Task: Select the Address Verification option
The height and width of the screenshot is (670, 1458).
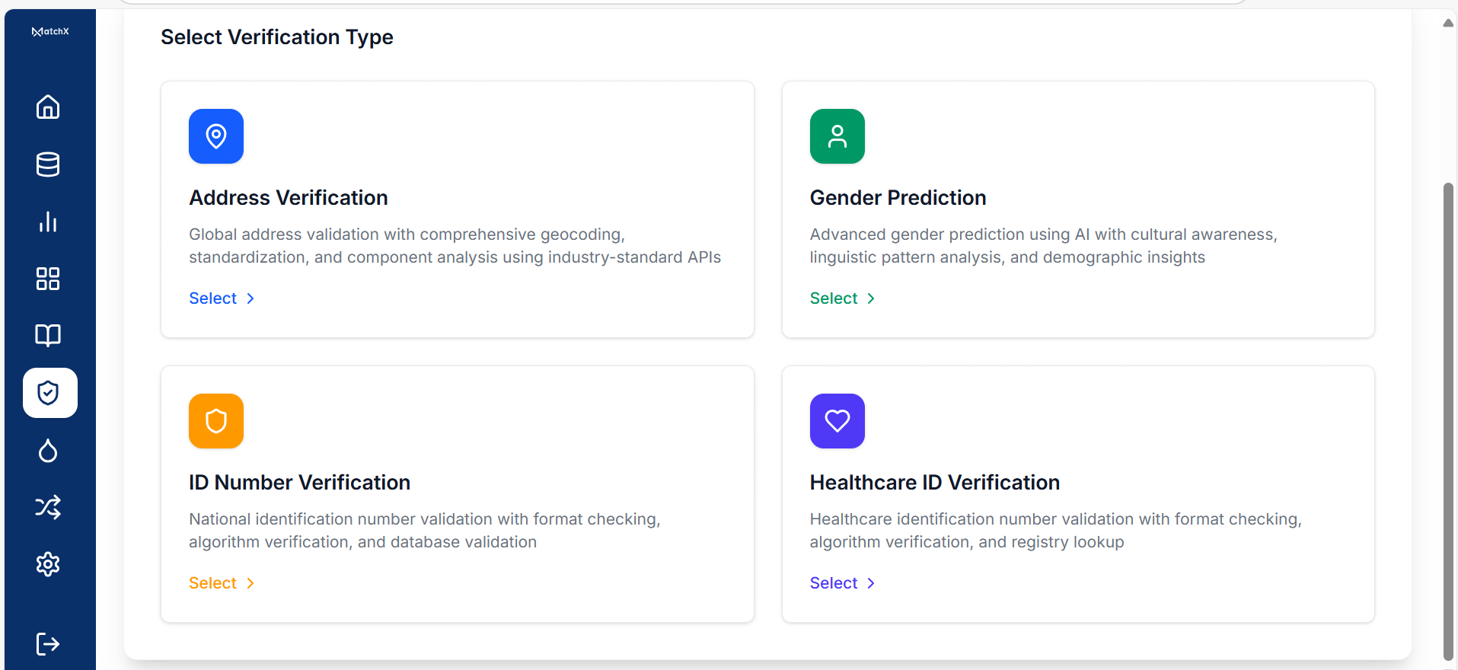Action: [213, 298]
